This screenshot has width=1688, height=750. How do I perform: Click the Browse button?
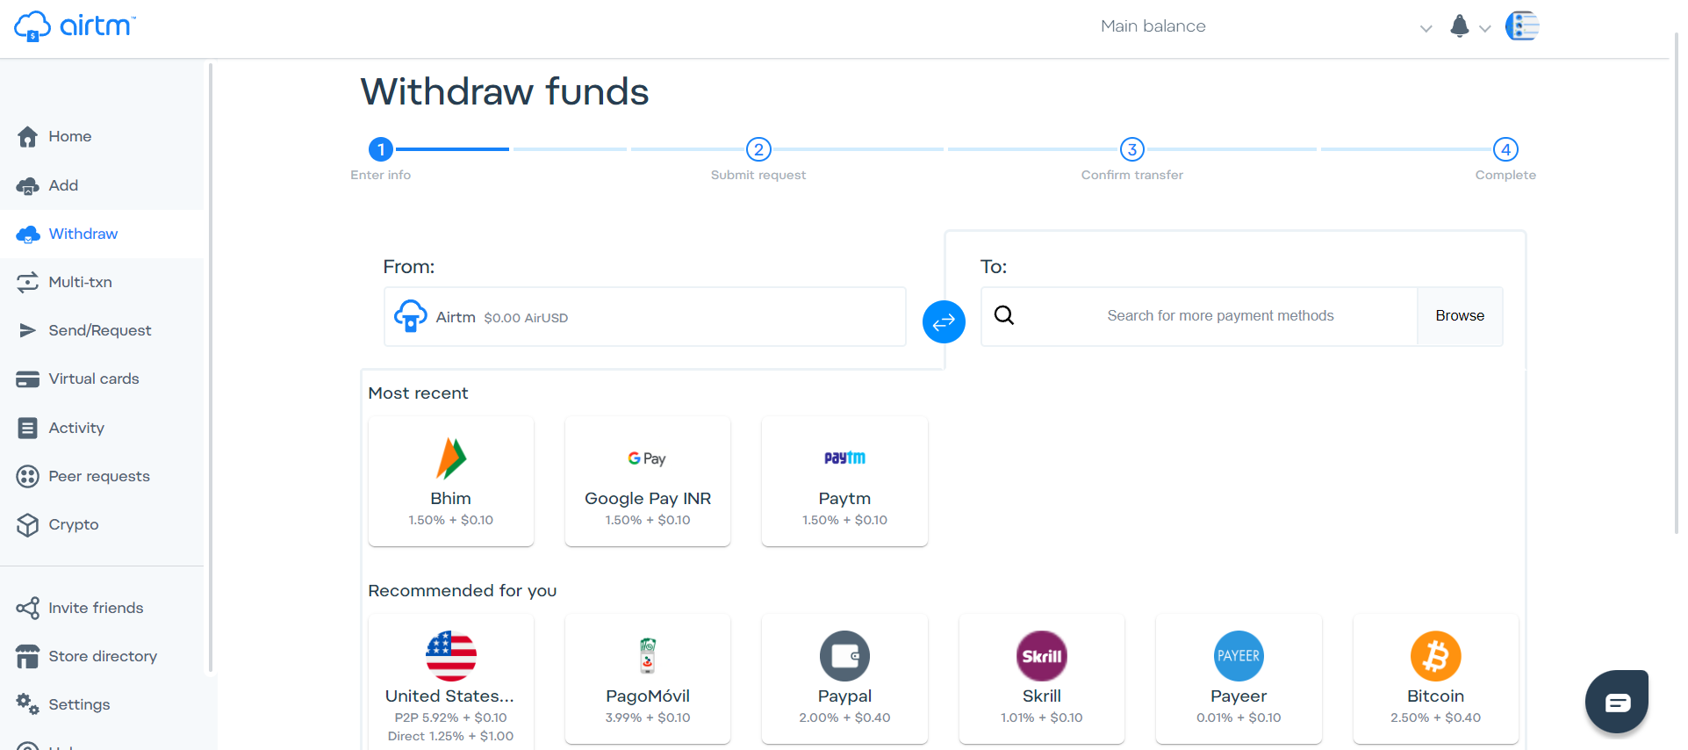click(x=1460, y=316)
